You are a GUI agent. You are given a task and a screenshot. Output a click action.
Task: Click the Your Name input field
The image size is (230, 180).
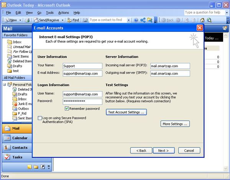click(82, 66)
